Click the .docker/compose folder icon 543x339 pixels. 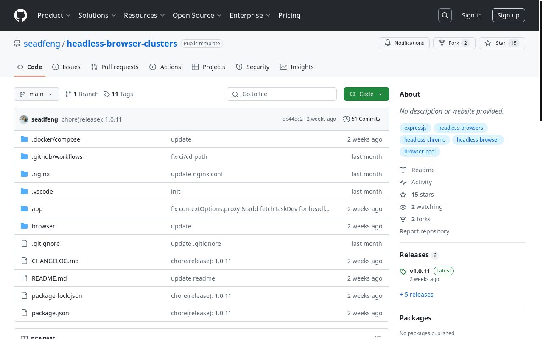click(x=24, y=139)
